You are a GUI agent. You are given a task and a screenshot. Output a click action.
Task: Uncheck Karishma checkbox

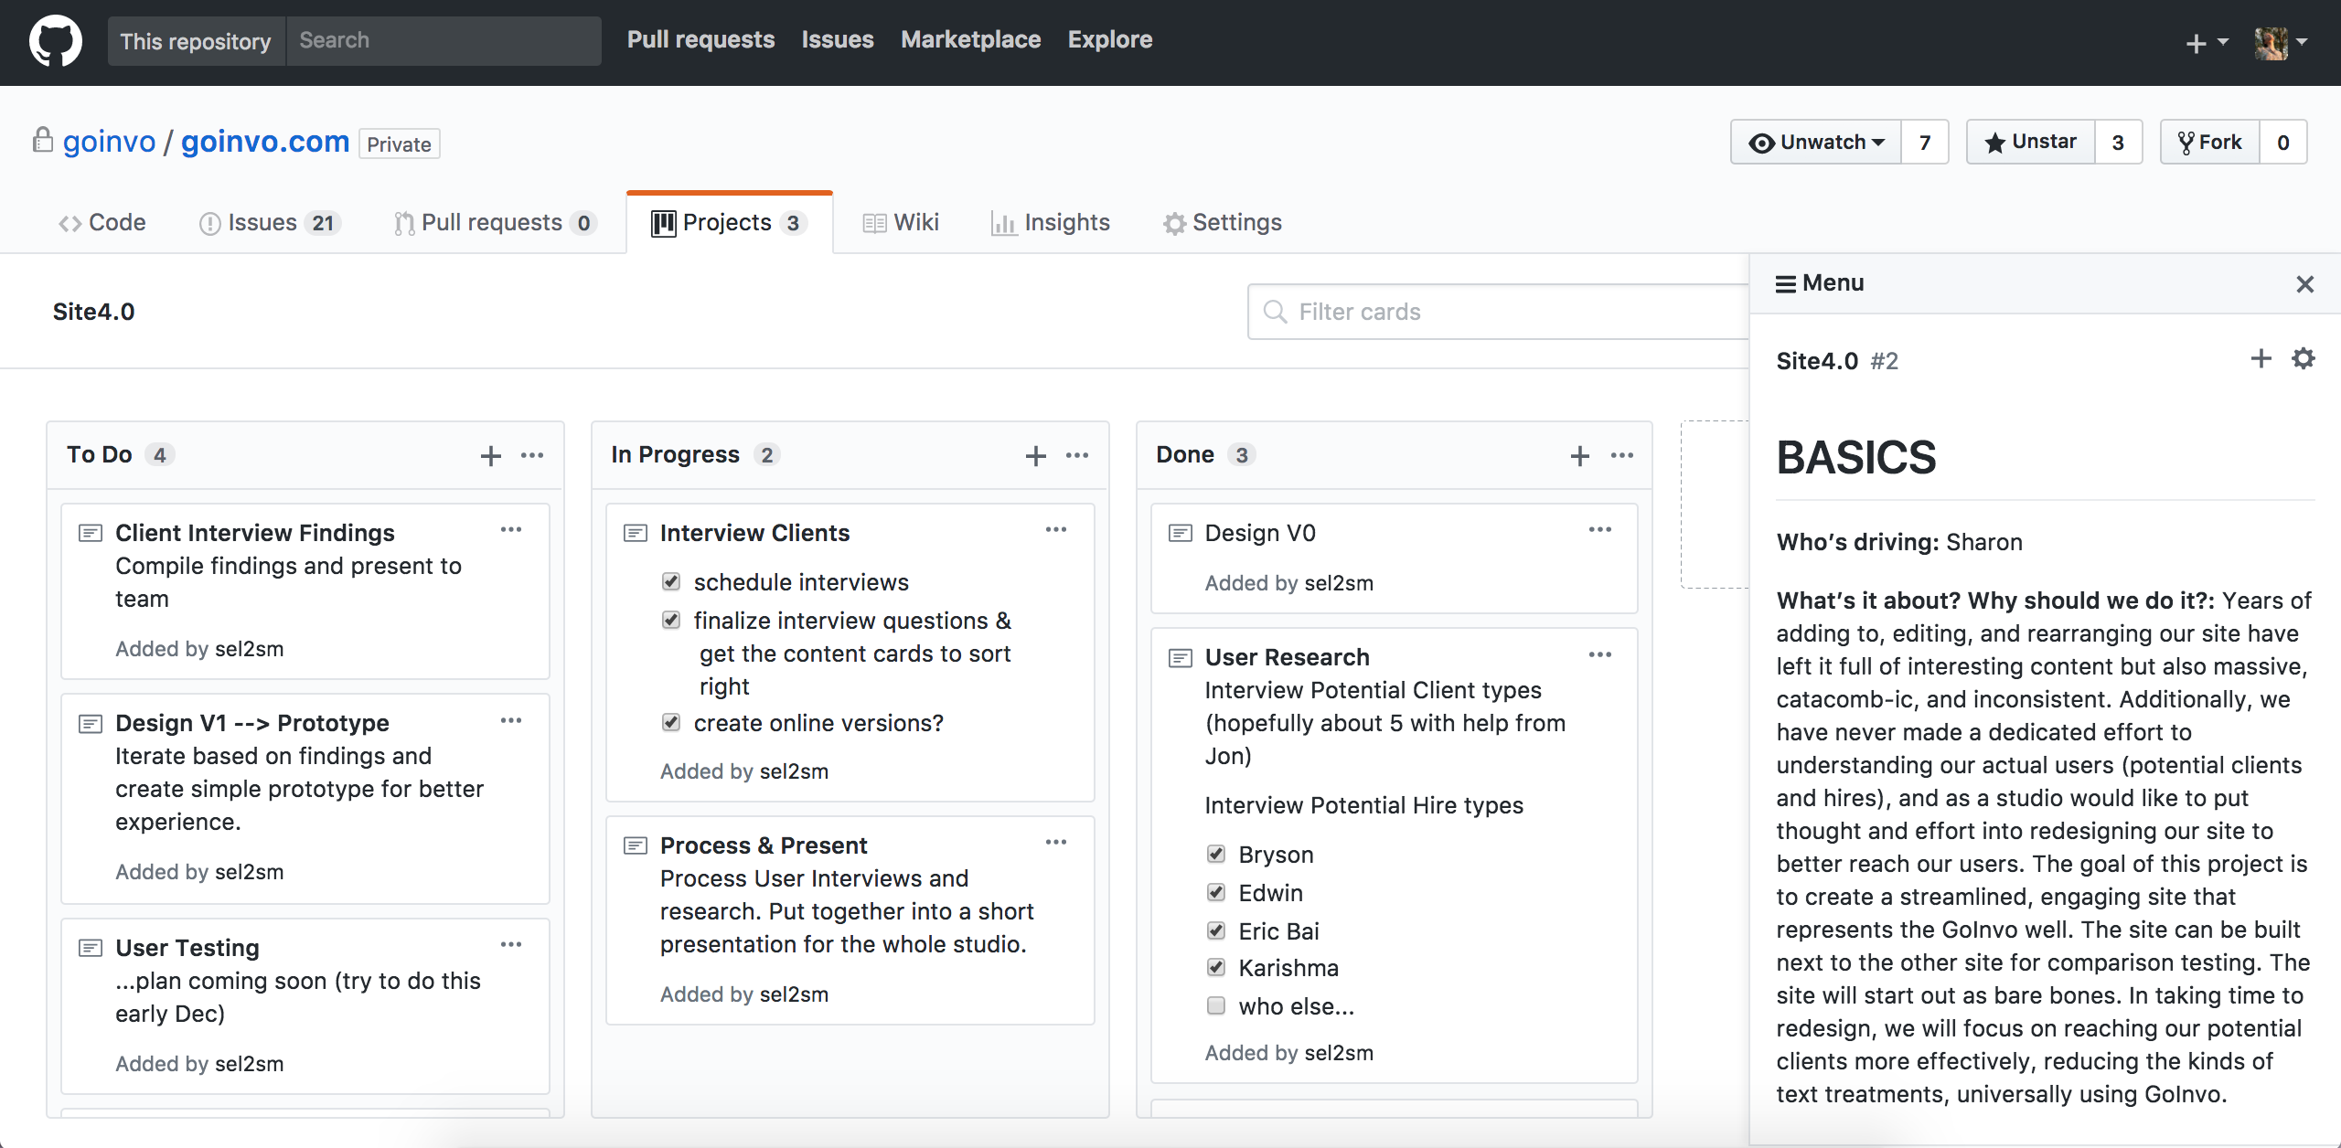pyautogui.click(x=1216, y=967)
